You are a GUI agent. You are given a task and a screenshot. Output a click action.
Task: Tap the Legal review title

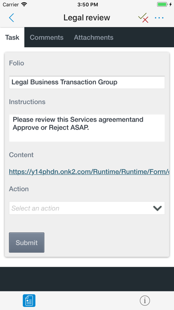87,18
